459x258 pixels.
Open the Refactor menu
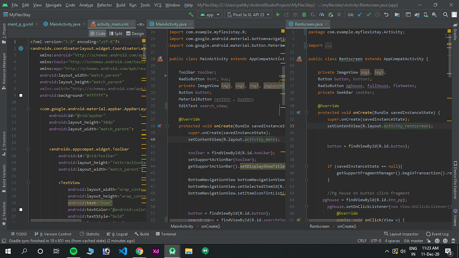click(104, 5)
